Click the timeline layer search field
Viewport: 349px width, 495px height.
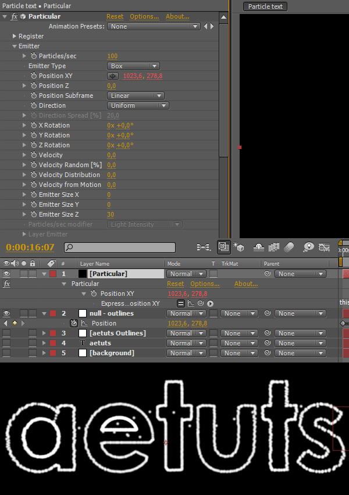[120, 247]
